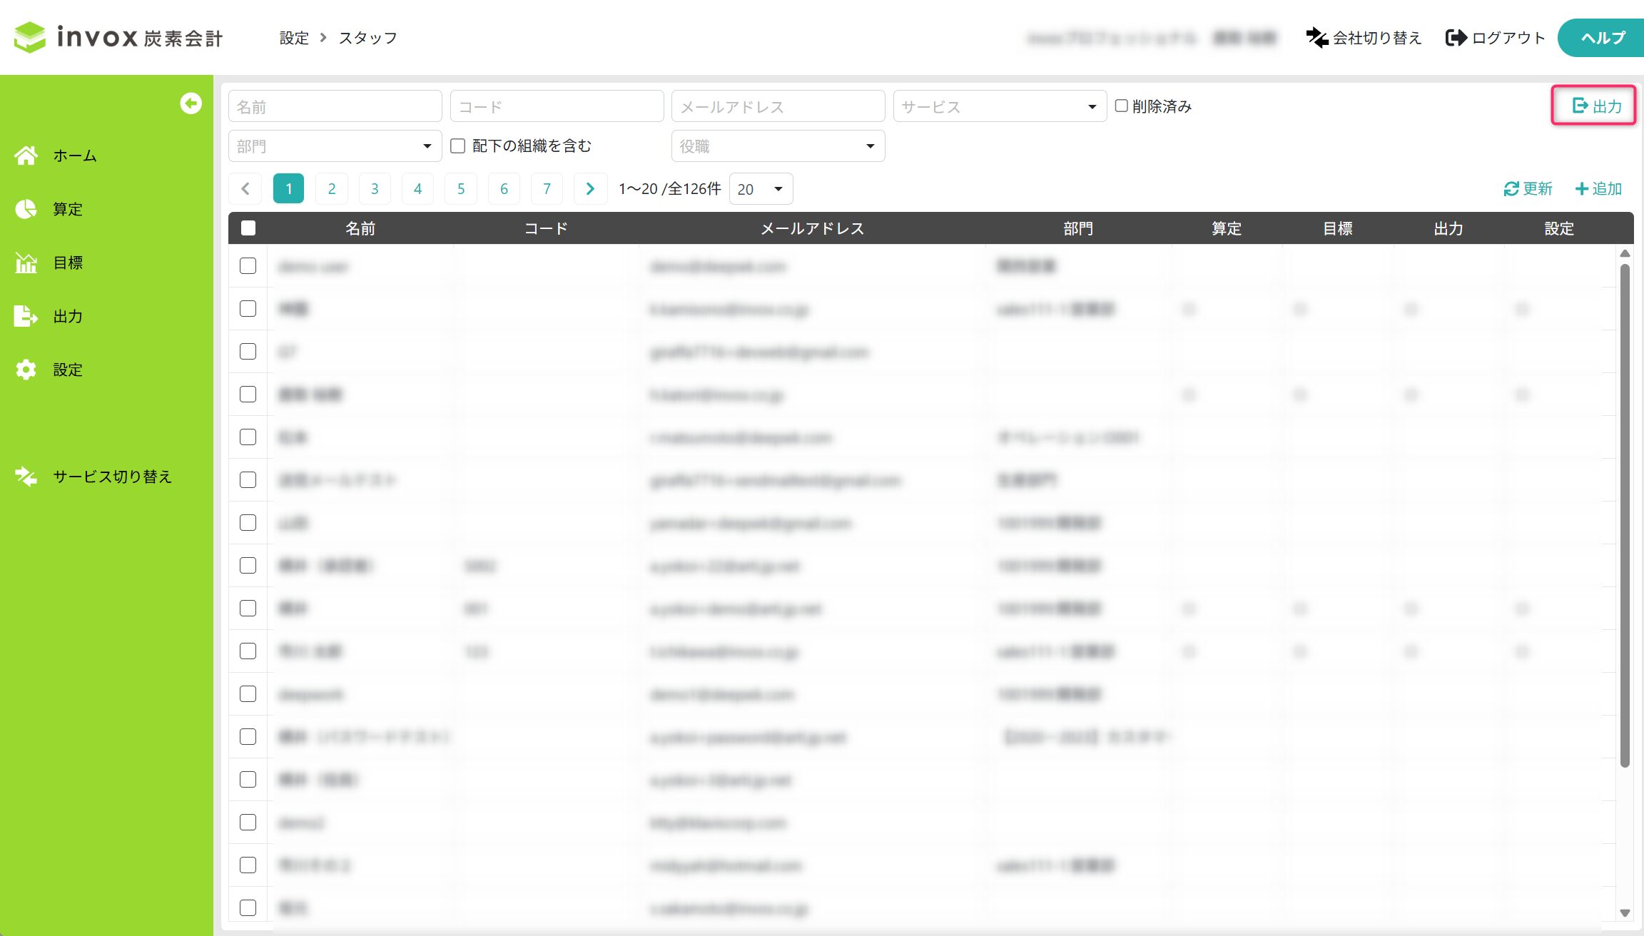Open 出力 export icon in sidebar
Image resolution: width=1644 pixels, height=936 pixels.
26,316
